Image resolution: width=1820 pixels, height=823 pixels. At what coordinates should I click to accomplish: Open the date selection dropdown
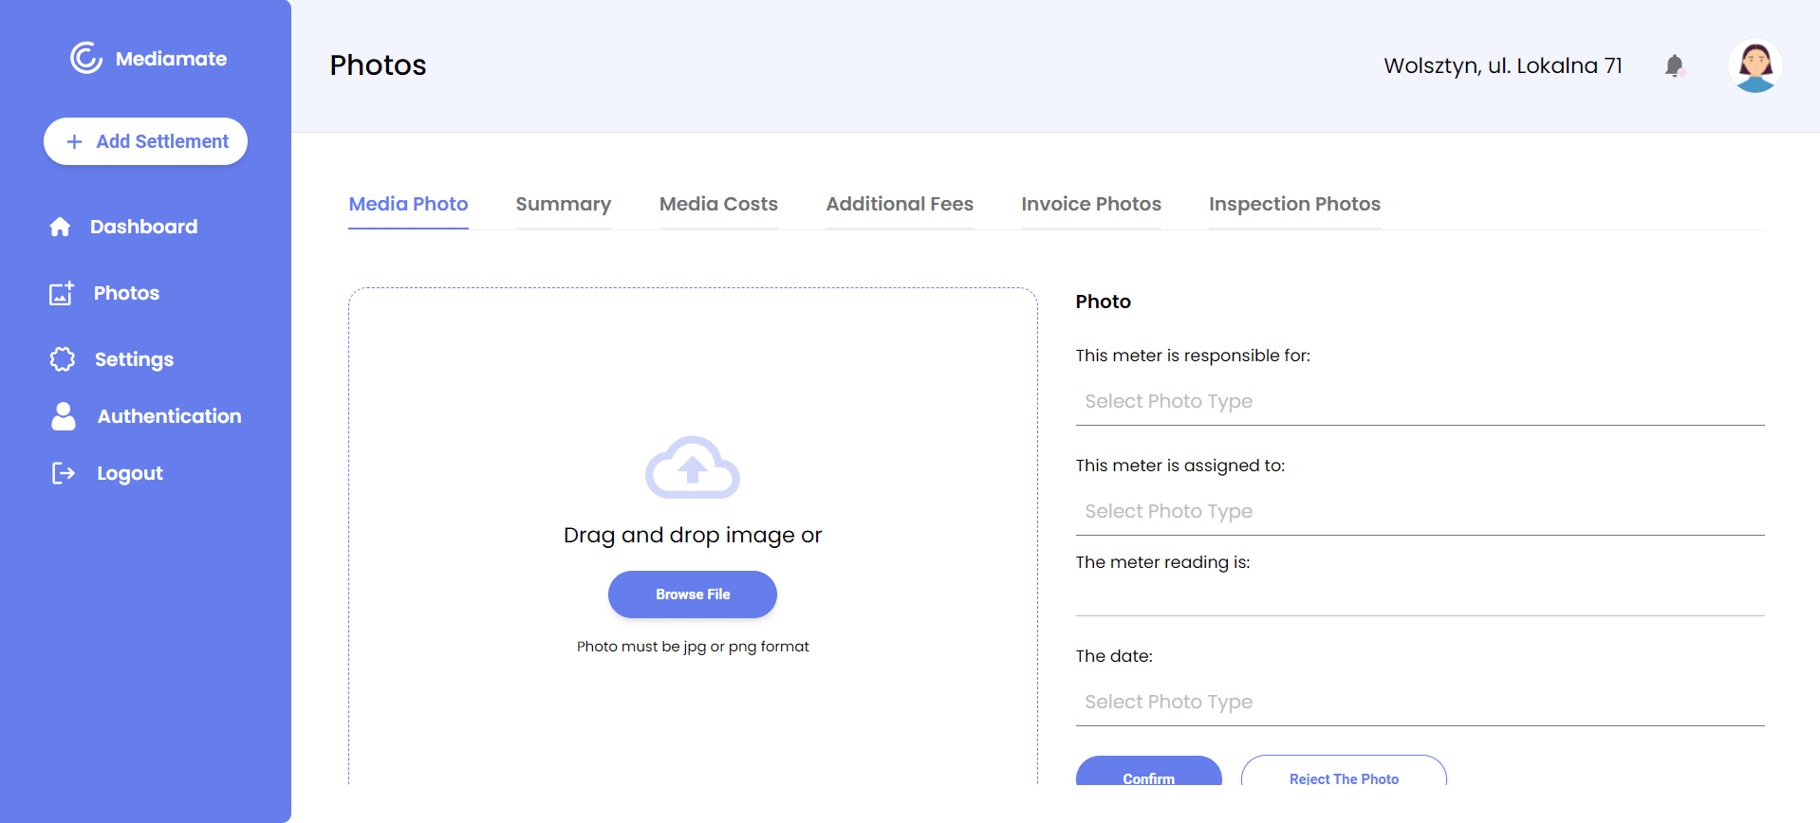pos(1420,702)
